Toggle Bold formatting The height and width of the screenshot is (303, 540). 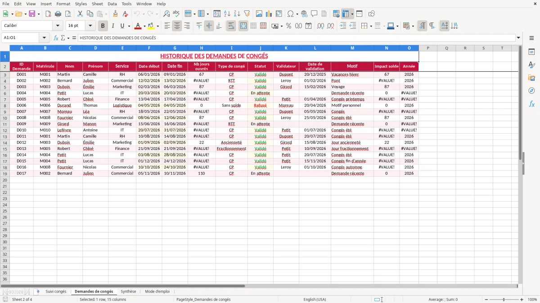(x=103, y=26)
